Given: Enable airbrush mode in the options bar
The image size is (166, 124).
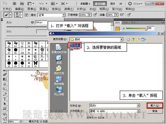Looking at the screenshot, I should [x=122, y=15].
